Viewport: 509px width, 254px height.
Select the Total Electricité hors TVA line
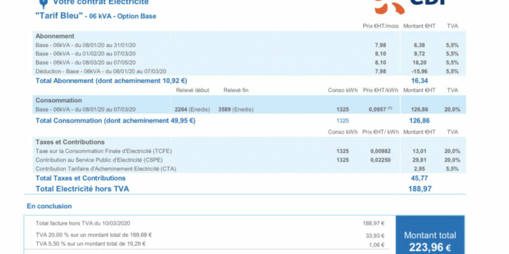[x=82, y=189]
